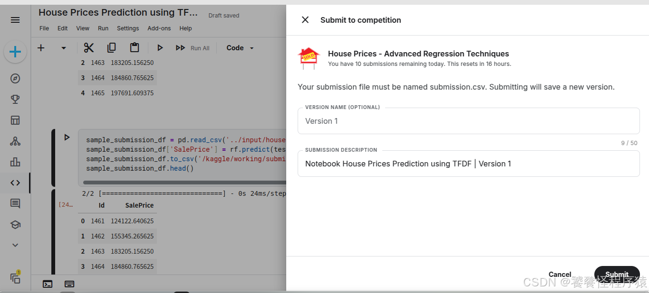The width and height of the screenshot is (649, 293).
Task: Open Datasets table icon in sidebar
Action: coord(15,120)
